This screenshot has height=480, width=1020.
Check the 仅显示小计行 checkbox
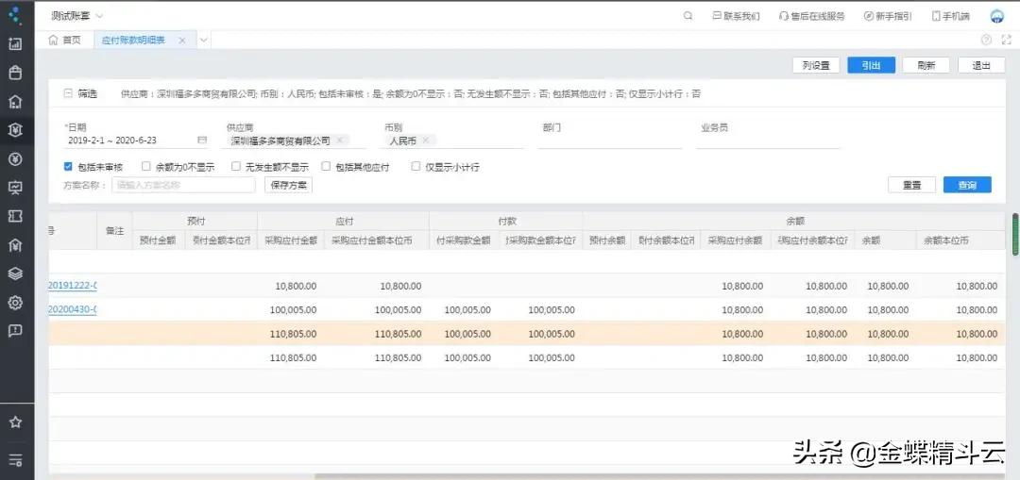pyautogui.click(x=416, y=166)
